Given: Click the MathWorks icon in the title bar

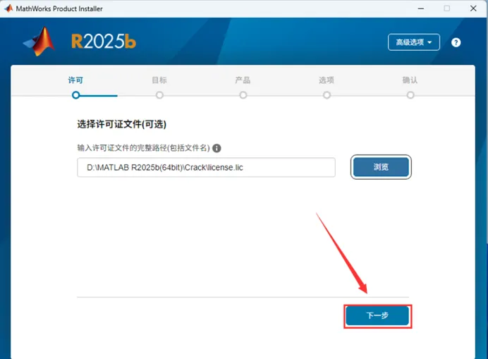Looking at the screenshot, I should tap(8, 8).
